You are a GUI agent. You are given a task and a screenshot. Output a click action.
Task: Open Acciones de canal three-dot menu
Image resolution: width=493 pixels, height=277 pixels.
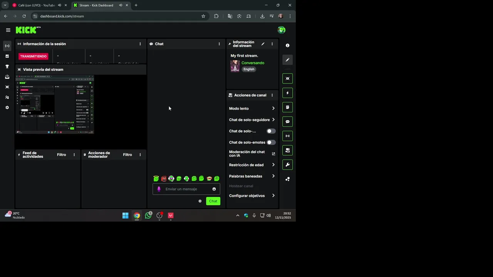point(272,95)
